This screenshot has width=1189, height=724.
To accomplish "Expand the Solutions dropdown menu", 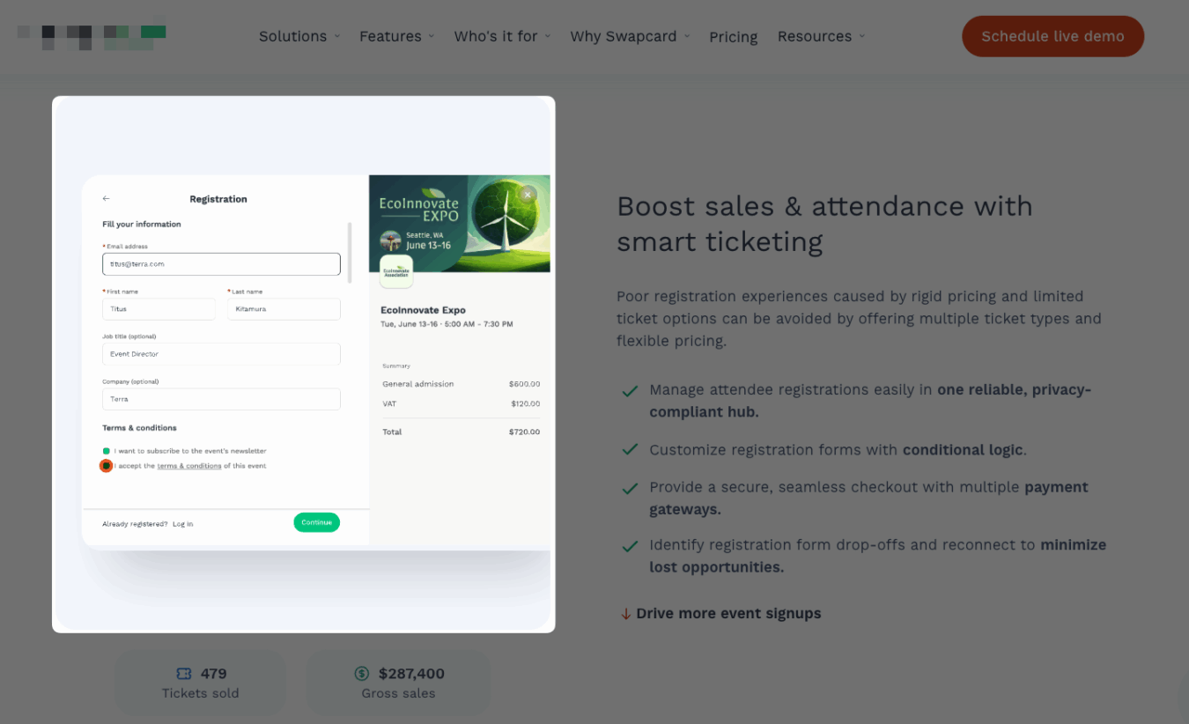I will [299, 36].
